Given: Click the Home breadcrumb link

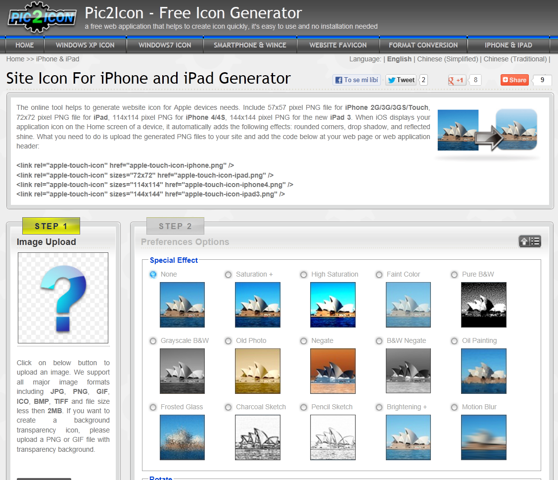Looking at the screenshot, I should coord(15,59).
